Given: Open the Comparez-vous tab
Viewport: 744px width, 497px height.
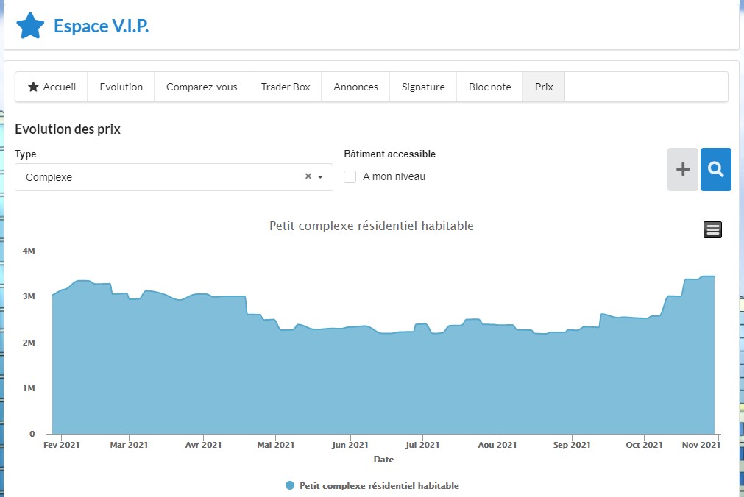Looking at the screenshot, I should pos(202,87).
